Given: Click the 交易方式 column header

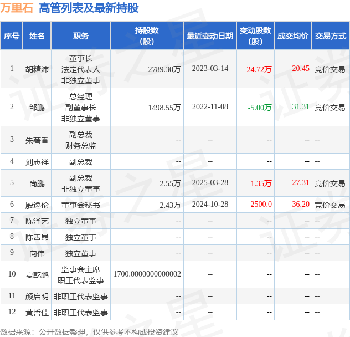Looking at the screenshot, I should (331, 36).
